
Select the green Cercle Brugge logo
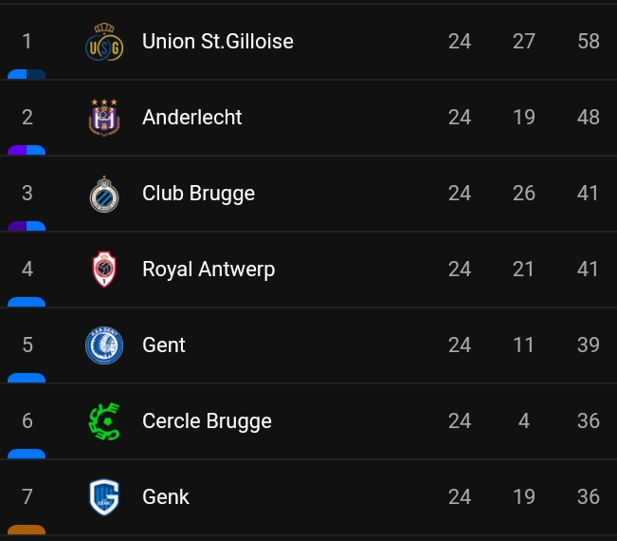click(x=104, y=421)
